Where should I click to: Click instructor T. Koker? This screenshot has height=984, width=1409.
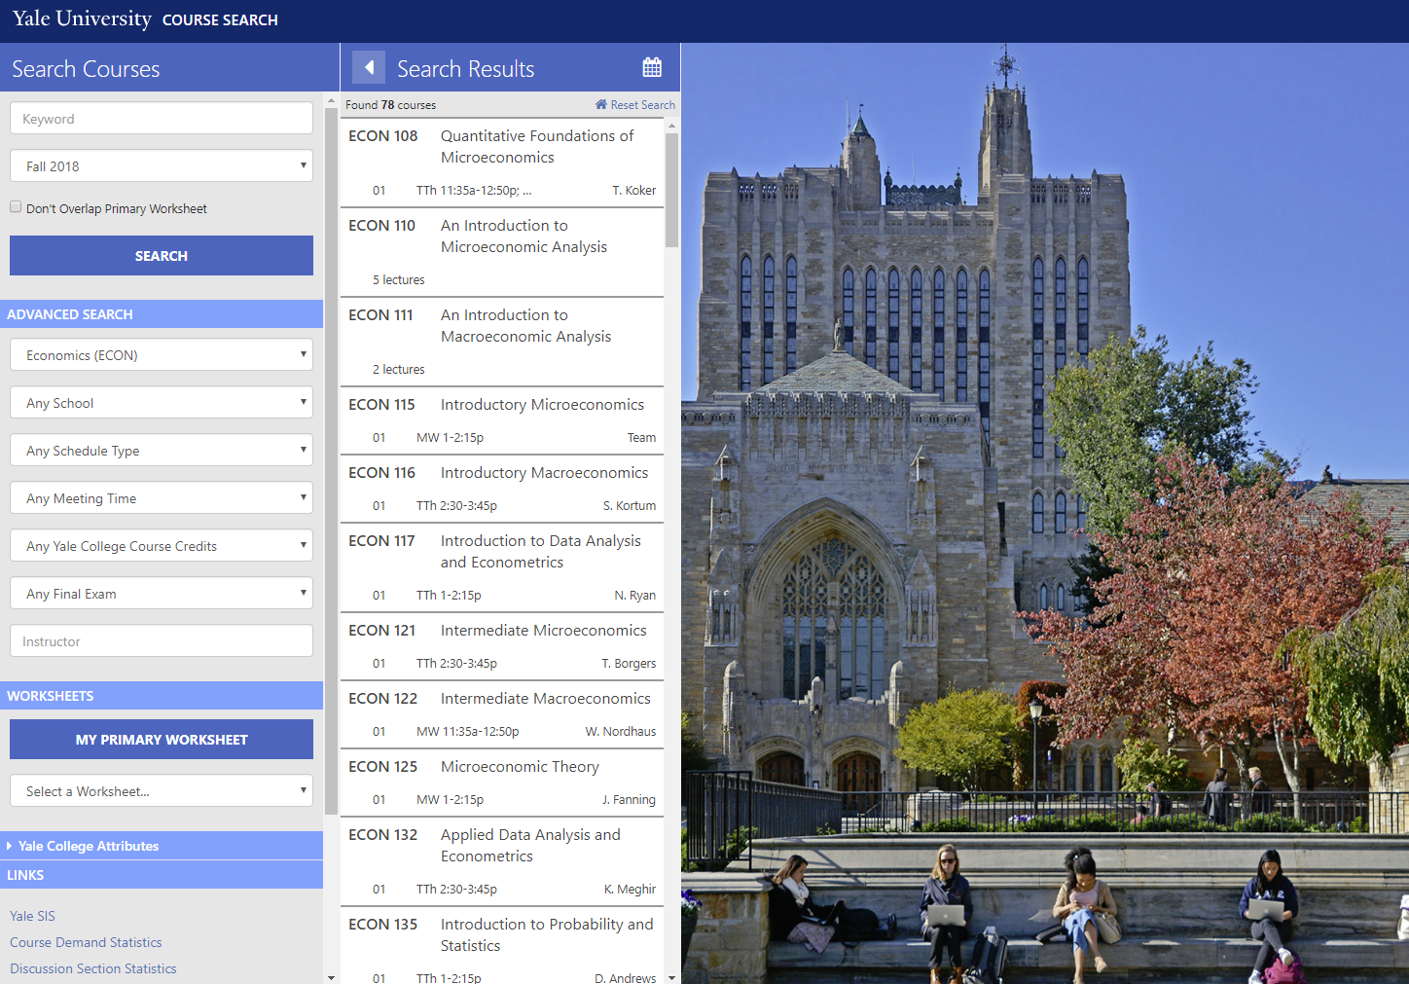pos(634,191)
